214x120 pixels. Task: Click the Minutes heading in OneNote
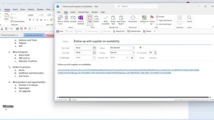pyautogui.click(x=8, y=106)
